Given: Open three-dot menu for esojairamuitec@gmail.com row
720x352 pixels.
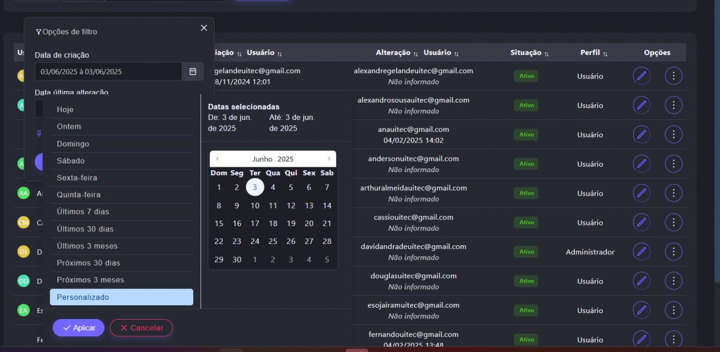Looking at the screenshot, I should point(674,311).
